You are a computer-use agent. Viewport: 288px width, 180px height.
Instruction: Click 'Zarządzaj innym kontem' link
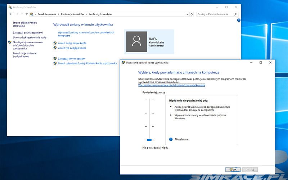pos(71,58)
